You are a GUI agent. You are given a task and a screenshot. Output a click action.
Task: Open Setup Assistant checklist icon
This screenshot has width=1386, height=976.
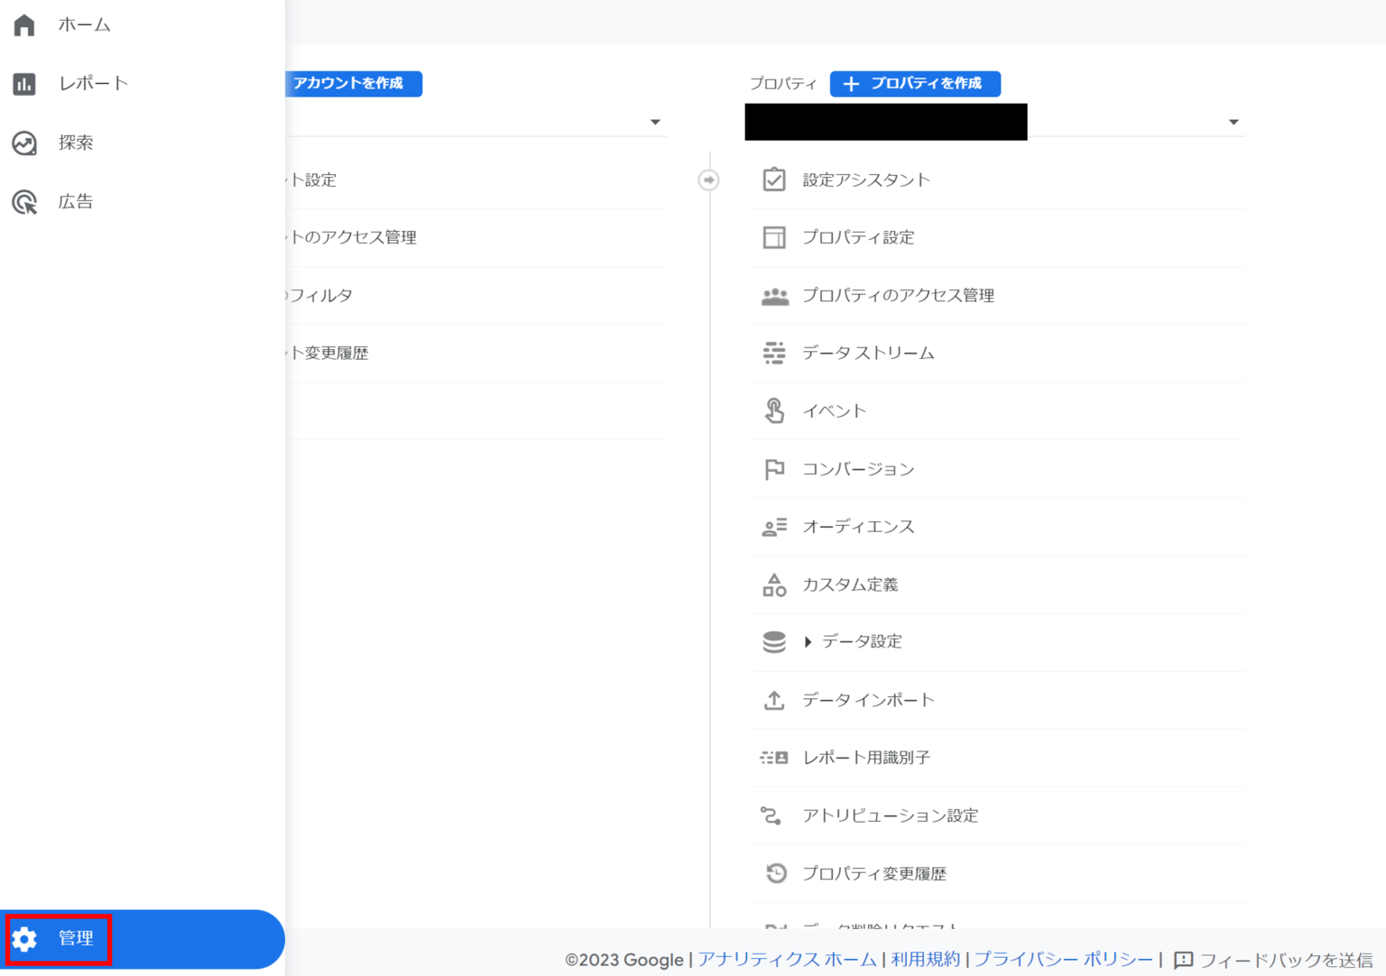coord(774,180)
